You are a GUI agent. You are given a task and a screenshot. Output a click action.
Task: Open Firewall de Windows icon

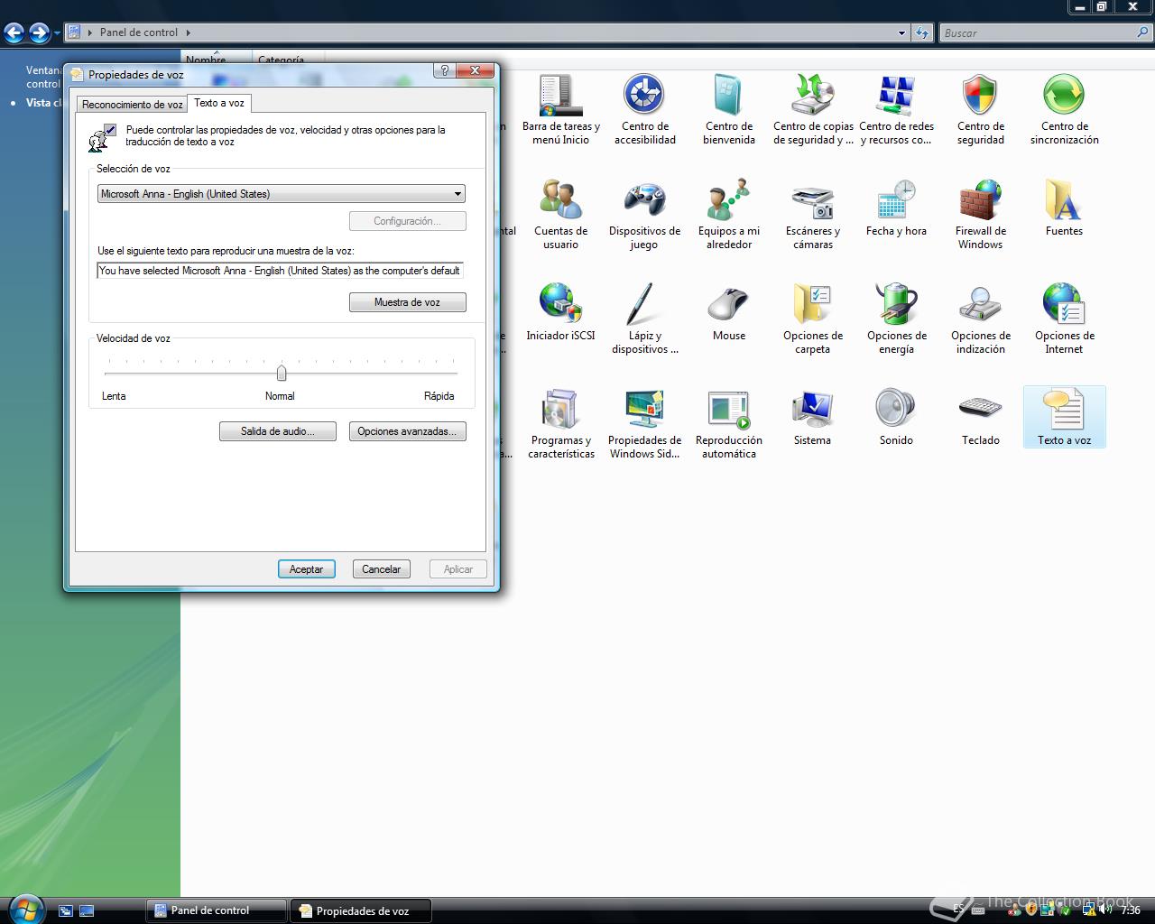(980, 215)
